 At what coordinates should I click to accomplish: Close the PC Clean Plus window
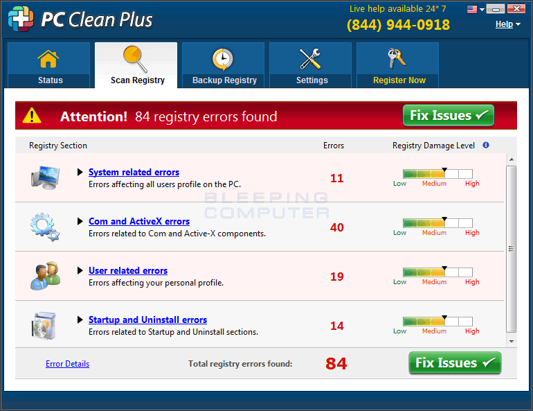tap(516, 8)
